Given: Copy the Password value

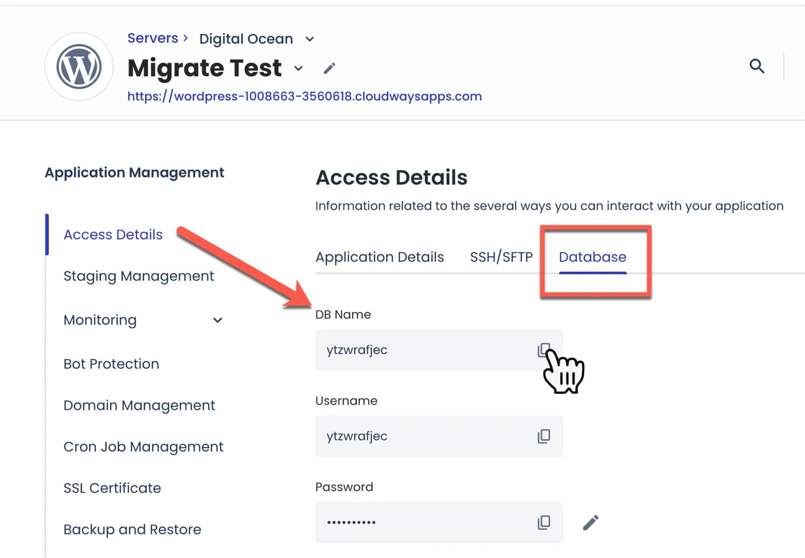Looking at the screenshot, I should pos(544,522).
